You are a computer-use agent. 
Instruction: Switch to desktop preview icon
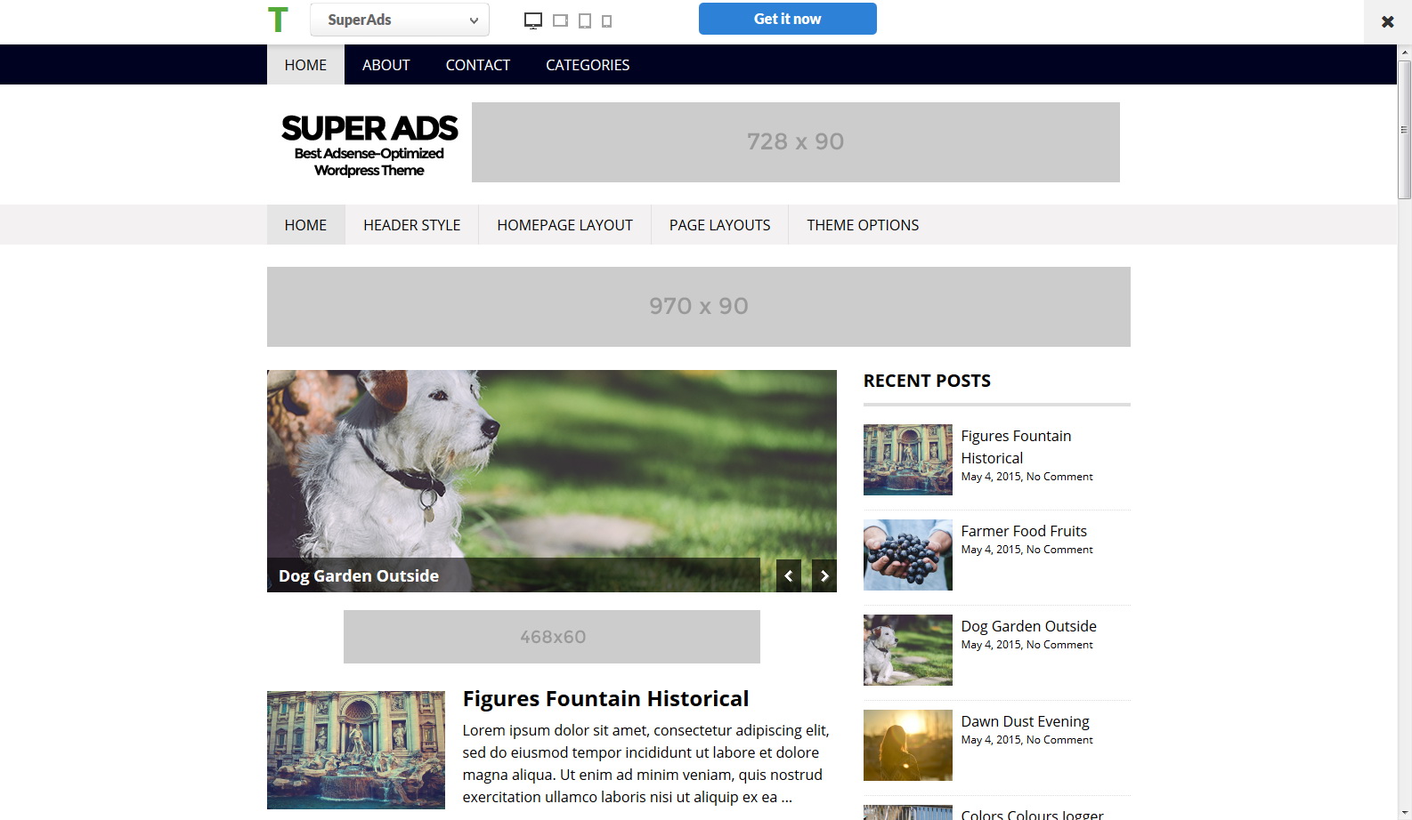[533, 20]
